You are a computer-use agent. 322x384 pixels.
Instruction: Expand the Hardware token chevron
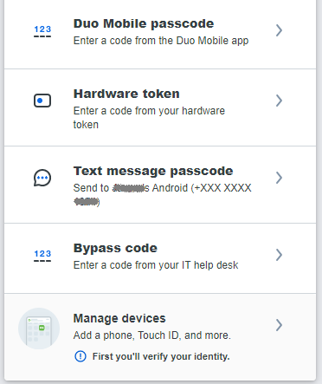tap(279, 101)
